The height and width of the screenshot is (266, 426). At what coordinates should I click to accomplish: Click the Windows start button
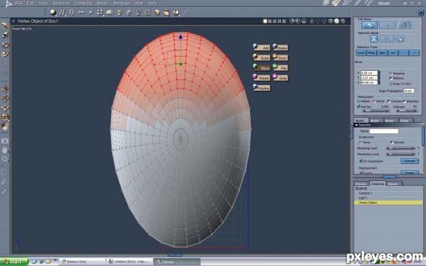click(14, 262)
